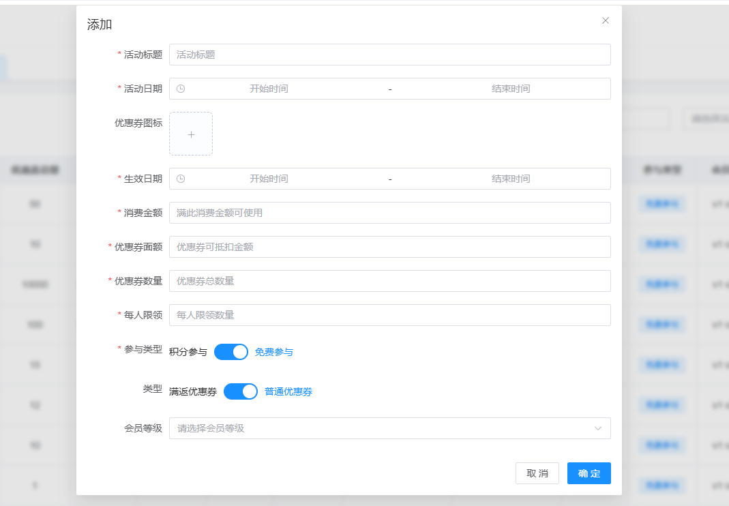Click the 每人限领 input field
The image size is (729, 506).
tap(389, 315)
